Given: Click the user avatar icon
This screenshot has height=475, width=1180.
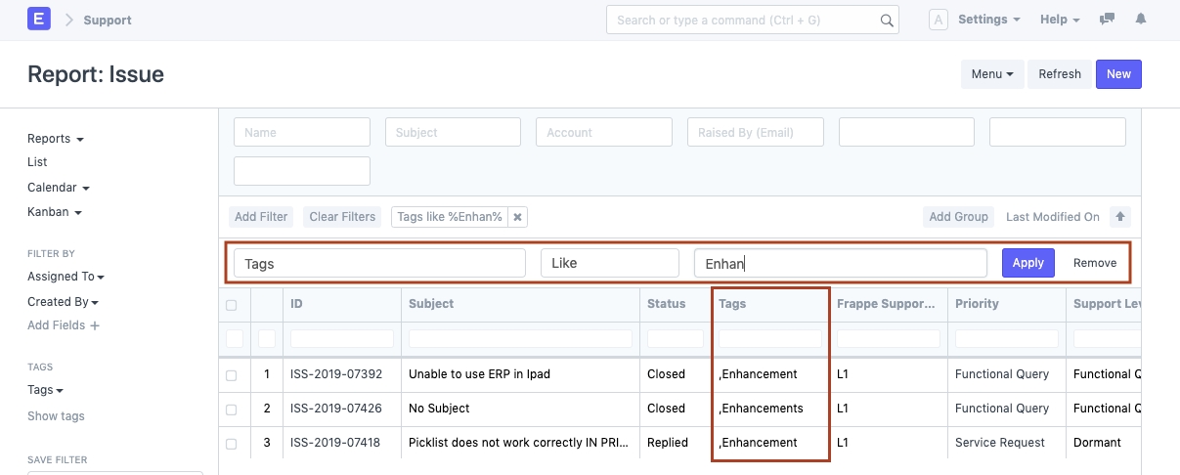Looking at the screenshot, I should point(938,20).
